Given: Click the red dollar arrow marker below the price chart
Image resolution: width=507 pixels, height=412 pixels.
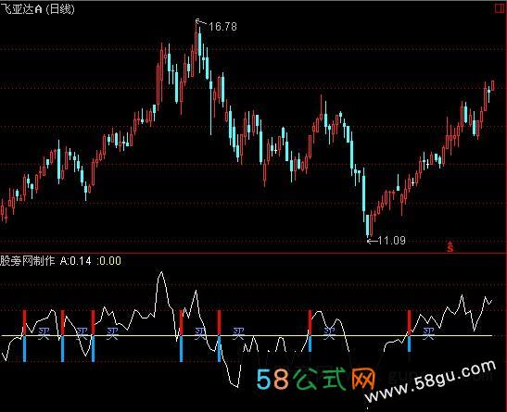Looking at the screenshot, I should [450, 246].
